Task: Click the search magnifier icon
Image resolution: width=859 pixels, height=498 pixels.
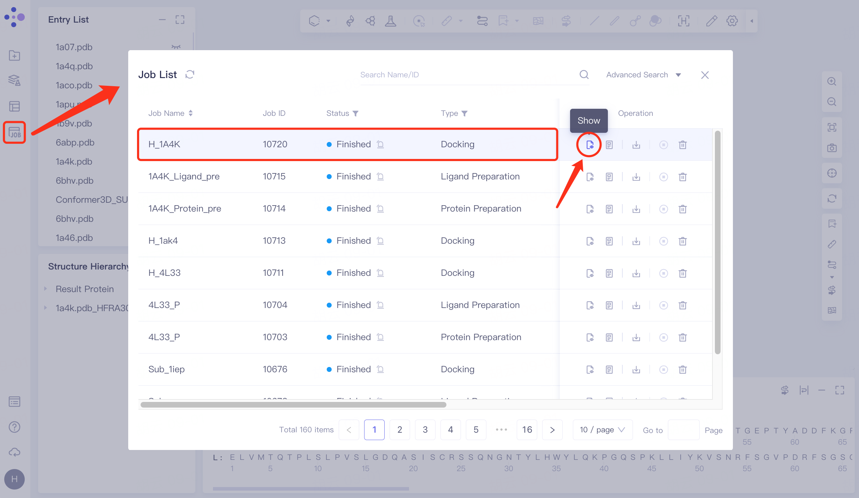Action: [584, 75]
